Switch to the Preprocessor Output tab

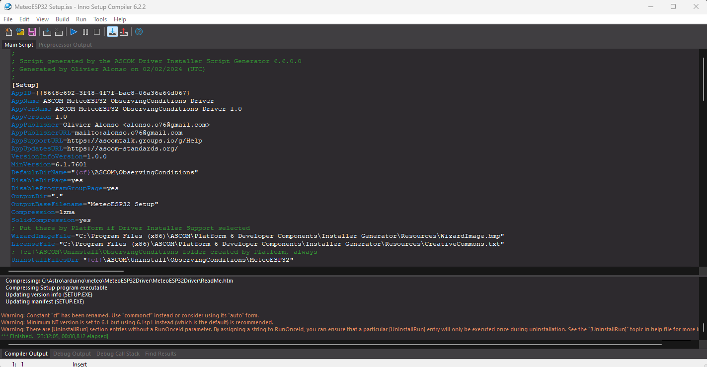tap(65, 45)
